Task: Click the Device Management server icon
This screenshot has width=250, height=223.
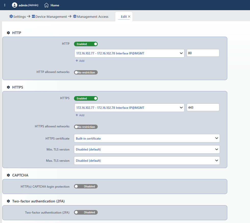Action: 33,16
